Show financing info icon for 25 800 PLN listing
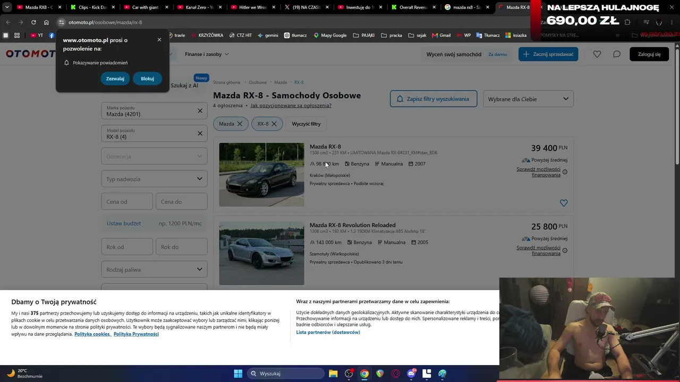The width and height of the screenshot is (680, 382). click(x=565, y=250)
